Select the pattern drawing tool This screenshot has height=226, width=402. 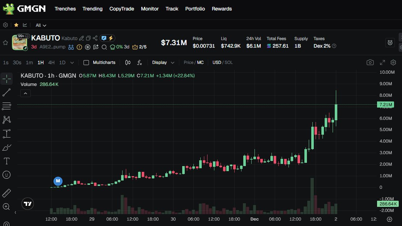click(7, 119)
